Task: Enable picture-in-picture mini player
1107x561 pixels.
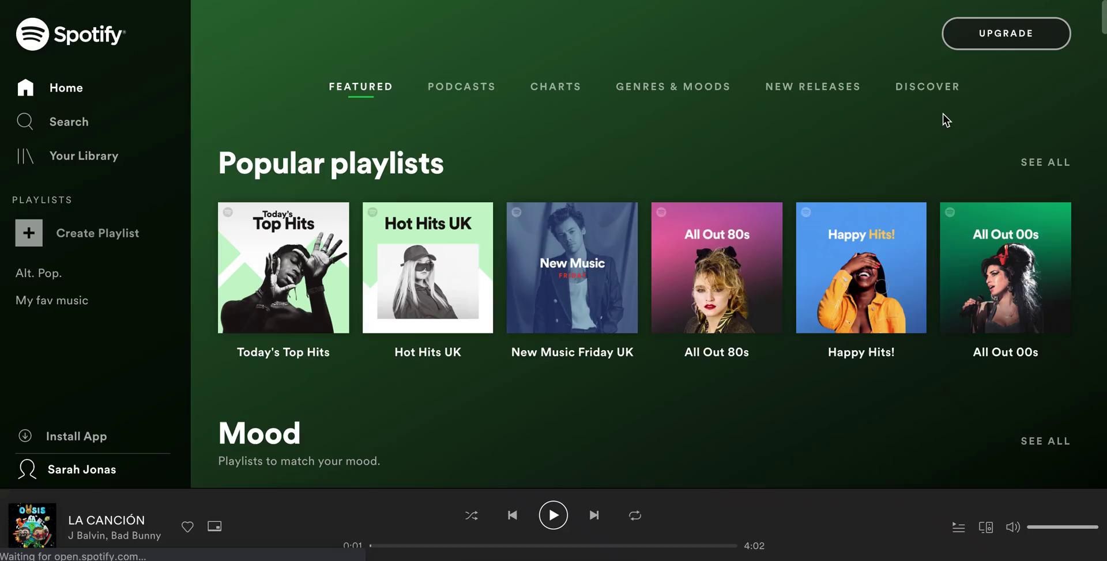Action: pos(214,526)
